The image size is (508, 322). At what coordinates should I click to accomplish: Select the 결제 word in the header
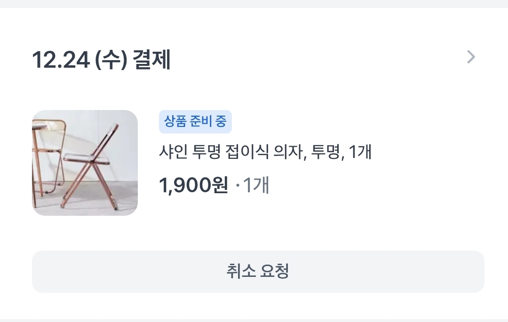(x=151, y=61)
